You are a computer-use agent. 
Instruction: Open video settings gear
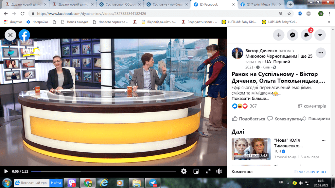pyautogui.click(x=184, y=171)
